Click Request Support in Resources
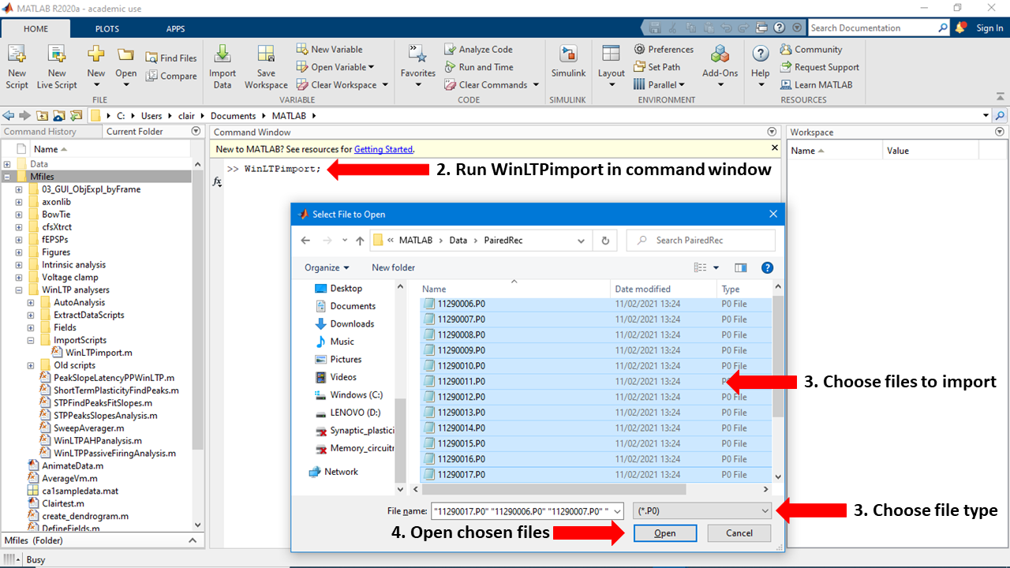Screen dimensions: 1010x568 819,67
